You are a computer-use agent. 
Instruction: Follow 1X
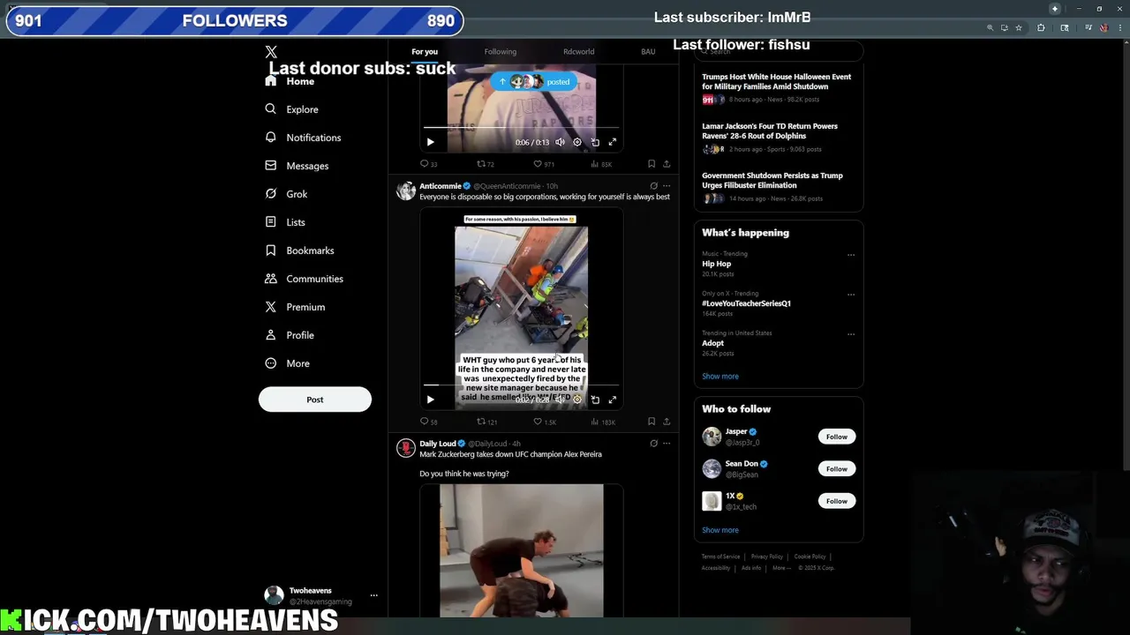tap(837, 501)
